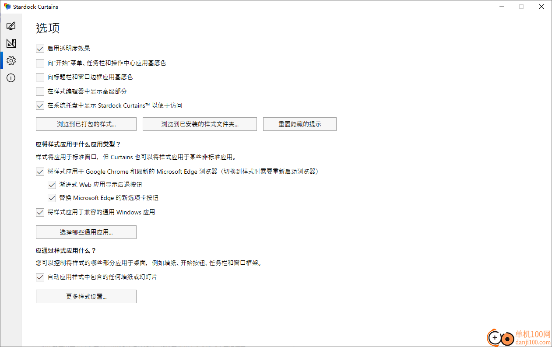Click the 应将样式应用于什么应用类型？ heading
This screenshot has width=552, height=347.
[78, 144]
